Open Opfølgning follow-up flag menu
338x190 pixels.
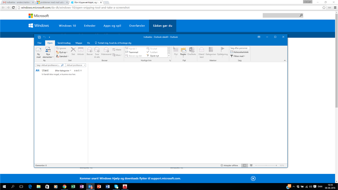tap(222, 52)
